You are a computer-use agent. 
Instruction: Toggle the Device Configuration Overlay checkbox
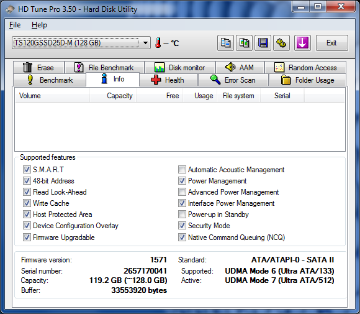click(x=27, y=226)
